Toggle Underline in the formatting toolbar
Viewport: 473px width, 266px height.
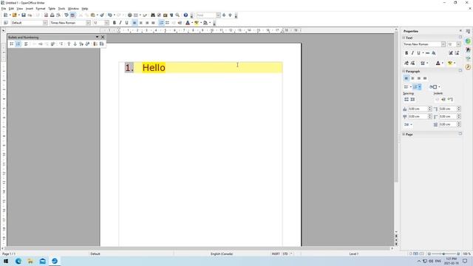[x=126, y=23]
